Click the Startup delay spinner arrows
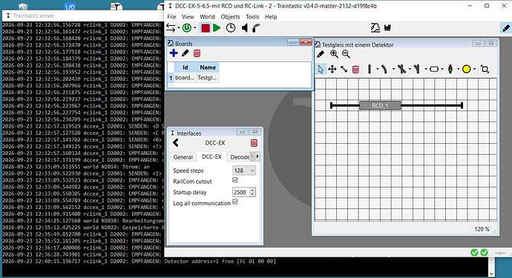This screenshot has width=512, height=278. 252,192
